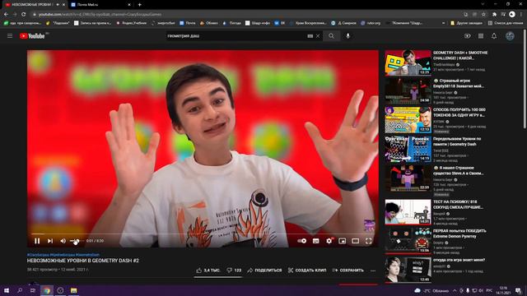Viewport: 527px width, 296px height.
Task: Open 'GEOMETRY DASH + SMOOTHIE CHALLENGE' thumbnail
Action: (x=408, y=62)
